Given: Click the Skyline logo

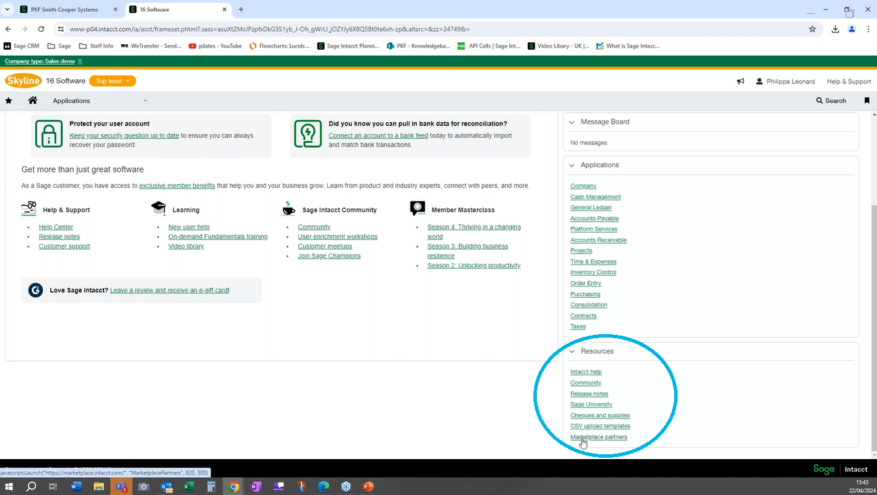Looking at the screenshot, I should 23,81.
